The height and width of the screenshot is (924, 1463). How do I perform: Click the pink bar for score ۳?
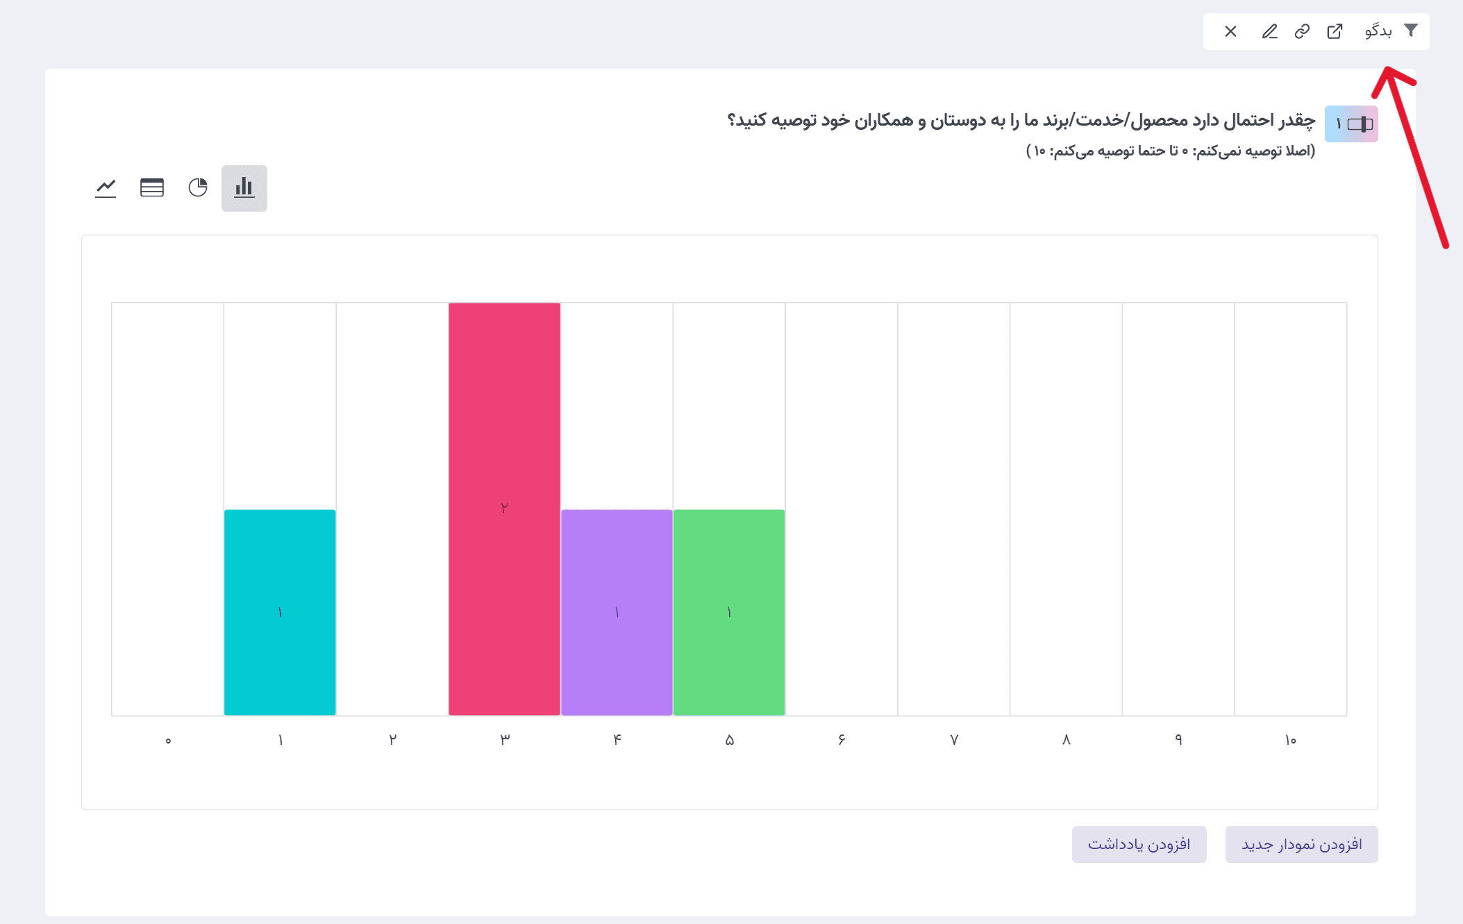504,508
